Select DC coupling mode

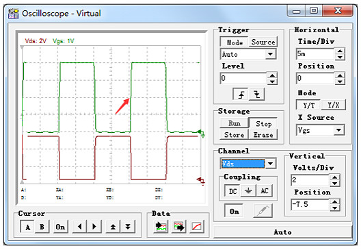pos(232,191)
